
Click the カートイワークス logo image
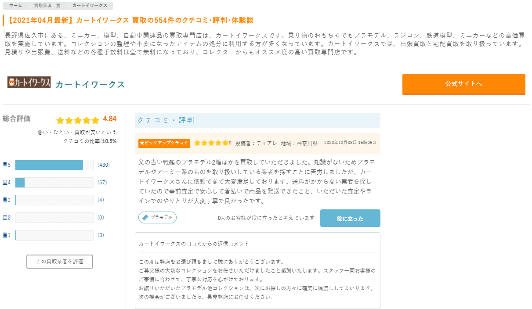[x=29, y=83]
